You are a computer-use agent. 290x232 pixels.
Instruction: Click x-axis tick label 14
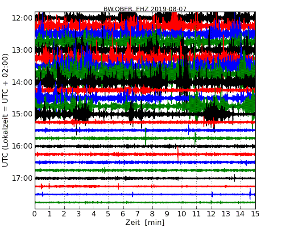(x=240, y=214)
